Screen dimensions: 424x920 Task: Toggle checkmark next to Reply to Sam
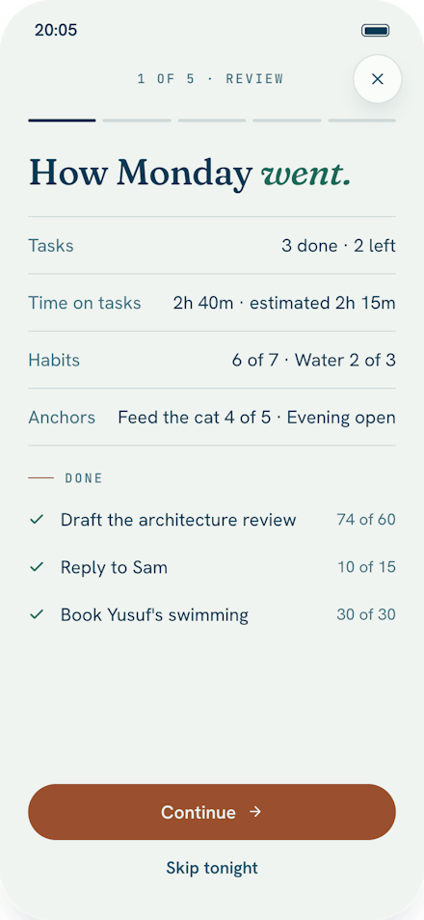tap(37, 567)
